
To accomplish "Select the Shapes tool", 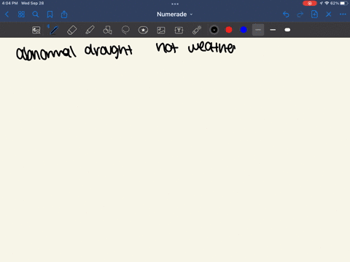I will [107, 30].
